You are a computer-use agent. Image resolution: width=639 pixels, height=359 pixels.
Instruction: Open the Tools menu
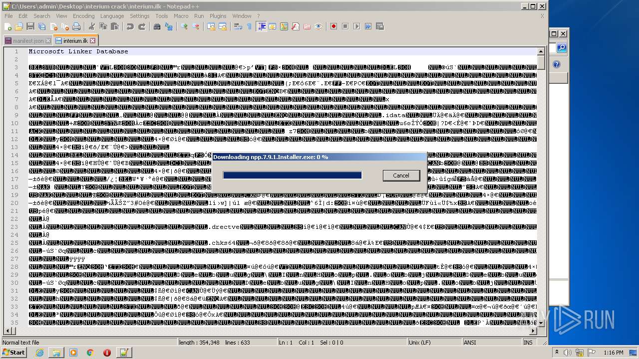tap(161, 16)
